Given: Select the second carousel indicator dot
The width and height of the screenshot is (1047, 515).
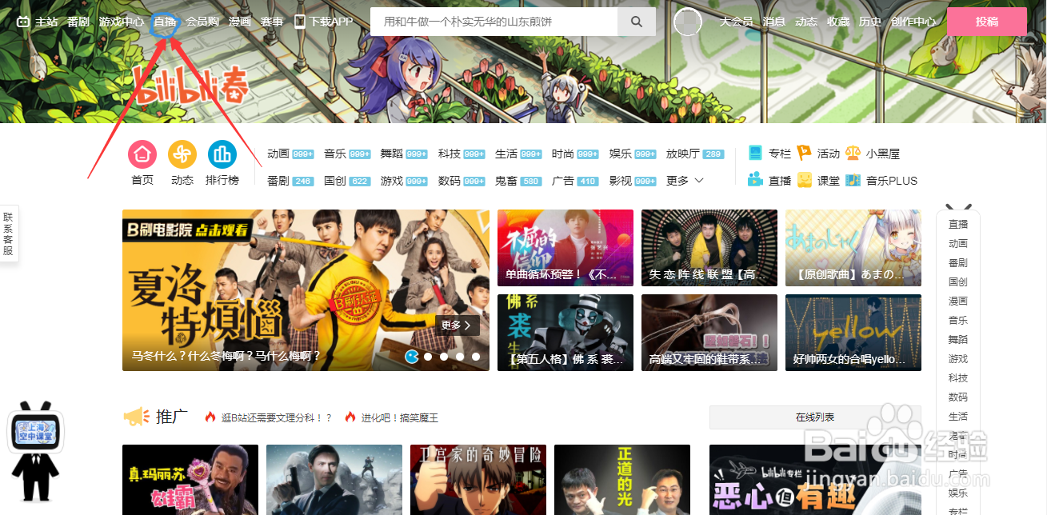Looking at the screenshot, I should pyautogui.click(x=428, y=357).
